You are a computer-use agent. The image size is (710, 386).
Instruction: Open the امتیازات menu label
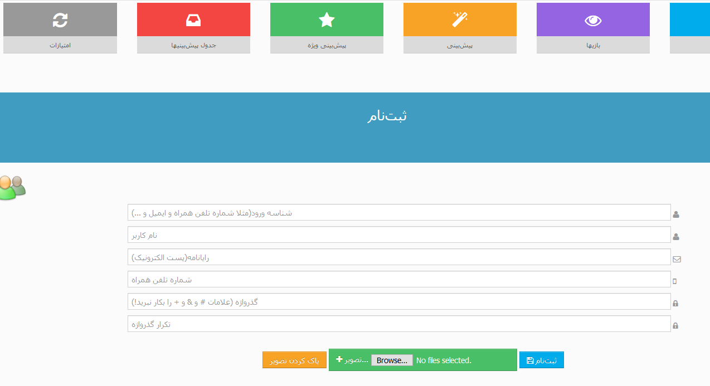point(60,45)
